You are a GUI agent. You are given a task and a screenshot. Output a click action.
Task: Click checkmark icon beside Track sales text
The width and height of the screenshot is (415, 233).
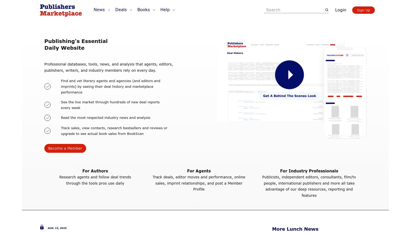[x=47, y=131]
